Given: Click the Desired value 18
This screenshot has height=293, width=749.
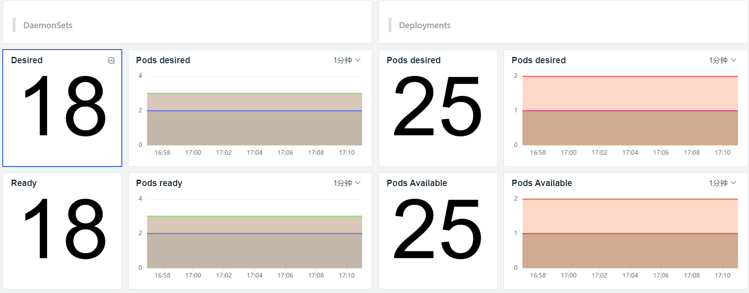Looking at the screenshot, I should tap(64, 106).
